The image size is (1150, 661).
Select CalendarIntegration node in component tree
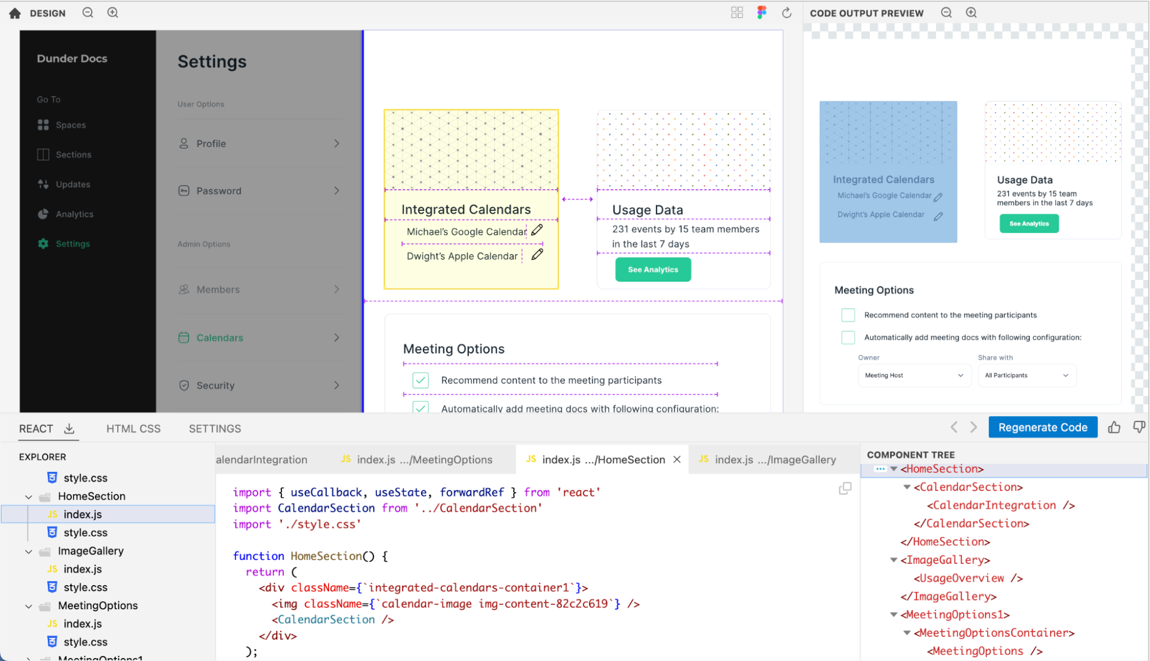click(x=1000, y=505)
